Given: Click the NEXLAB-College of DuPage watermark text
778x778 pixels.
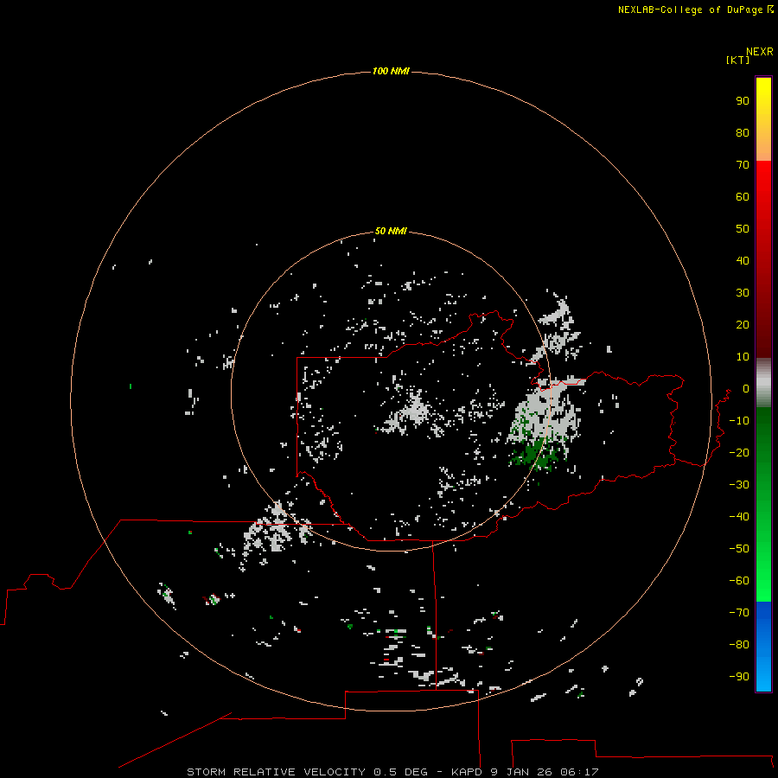Looking at the screenshot, I should (x=696, y=10).
